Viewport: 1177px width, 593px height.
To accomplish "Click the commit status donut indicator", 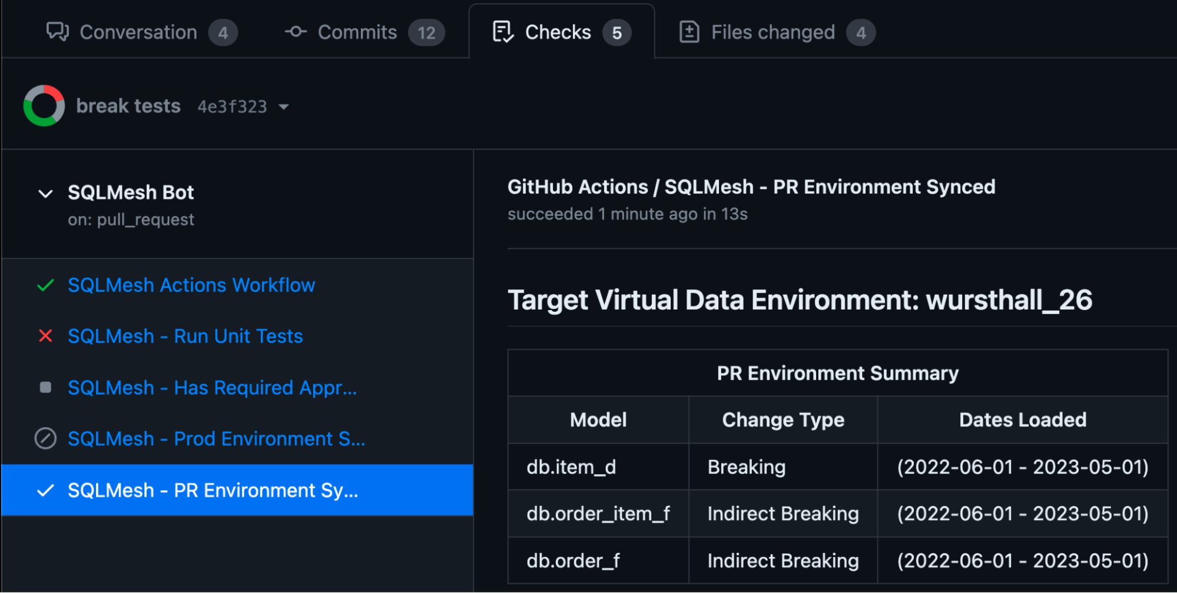I will pyautogui.click(x=44, y=106).
